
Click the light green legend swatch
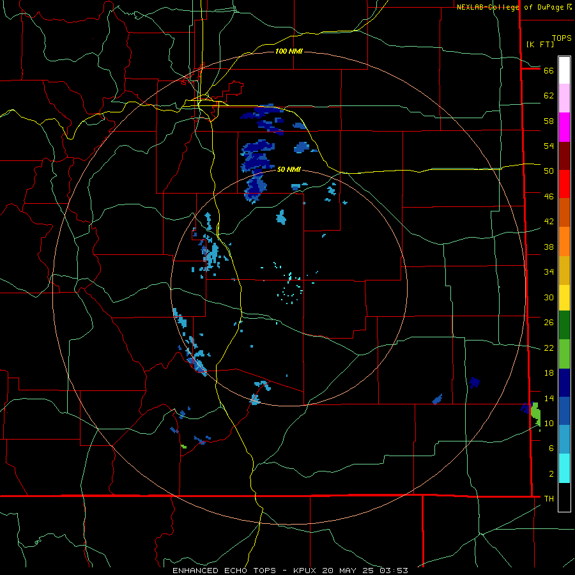[x=564, y=354]
